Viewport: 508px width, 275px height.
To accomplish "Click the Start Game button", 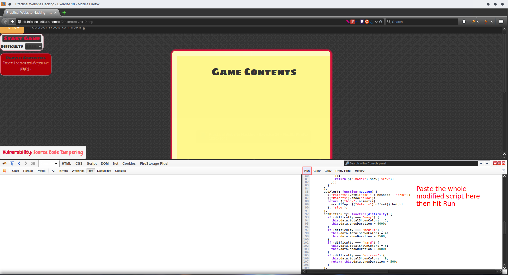I will [22, 38].
